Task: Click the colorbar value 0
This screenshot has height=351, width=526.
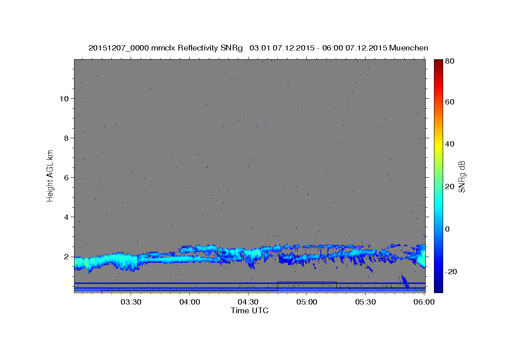Action: click(x=448, y=229)
